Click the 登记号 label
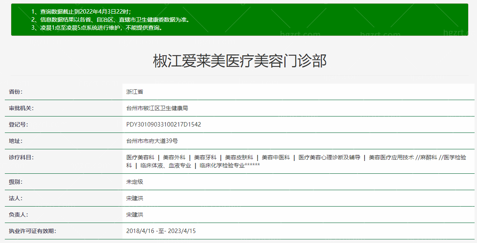The width and height of the screenshot is (477, 243). coord(18,125)
